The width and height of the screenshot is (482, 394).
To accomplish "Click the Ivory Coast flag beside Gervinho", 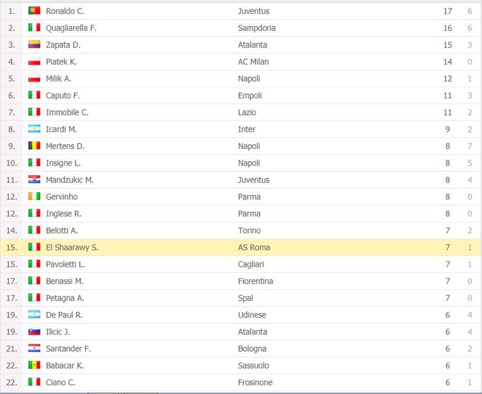I will [x=34, y=196].
